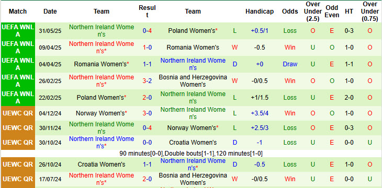Click the 90 minutes extra-time note row
The width and height of the screenshot is (382, 188).
(x=191, y=154)
